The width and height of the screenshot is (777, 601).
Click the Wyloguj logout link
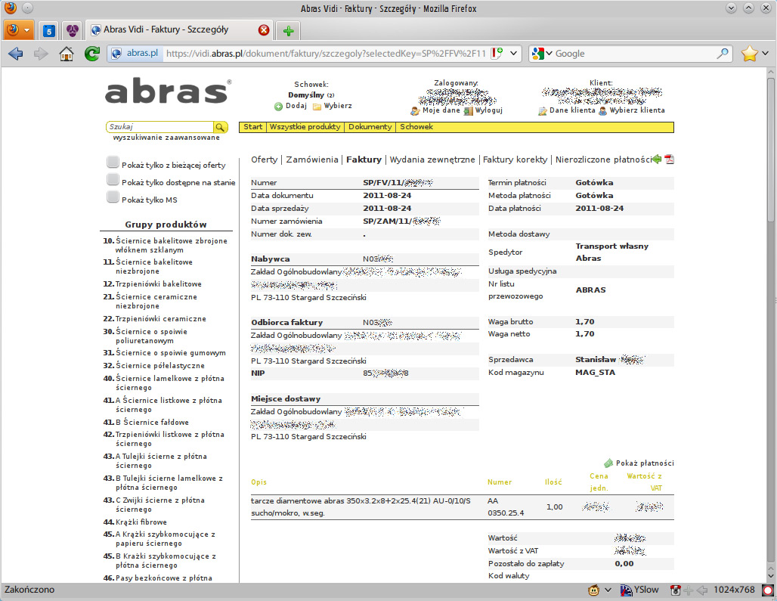pos(488,110)
